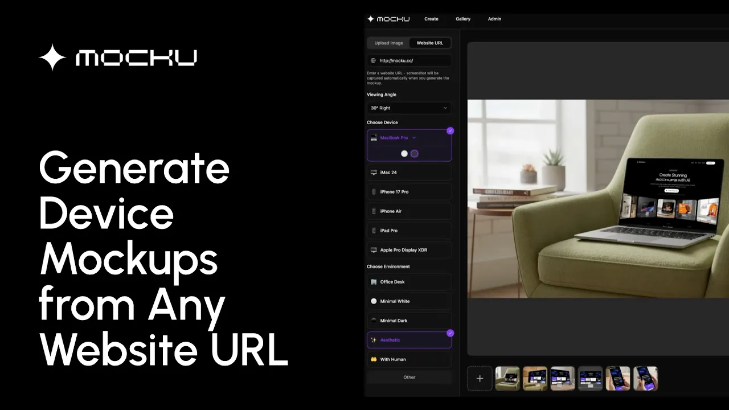729x410 pixels.
Task: Open the Viewing Angle dropdown
Action: (409, 108)
